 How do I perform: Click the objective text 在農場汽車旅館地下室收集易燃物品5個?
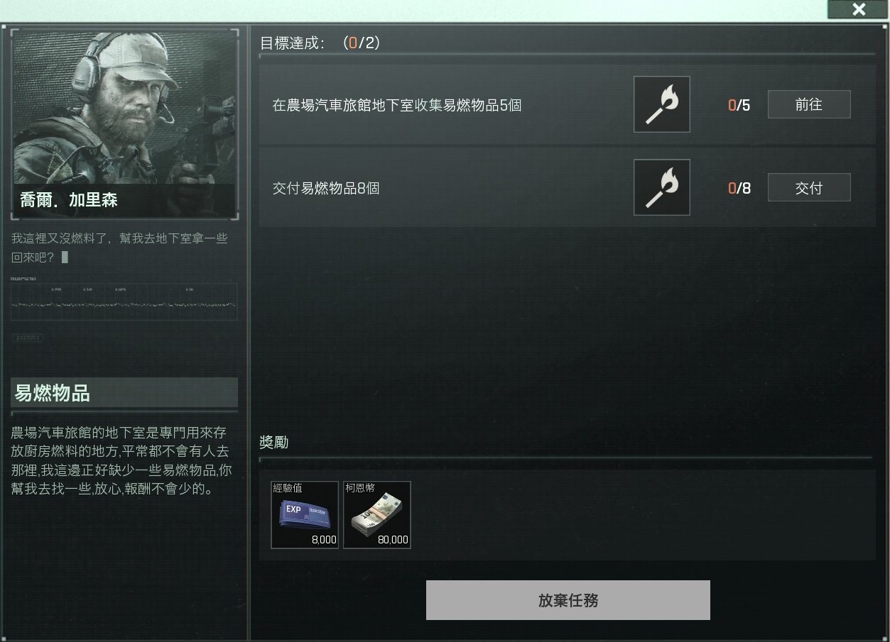[397, 106]
